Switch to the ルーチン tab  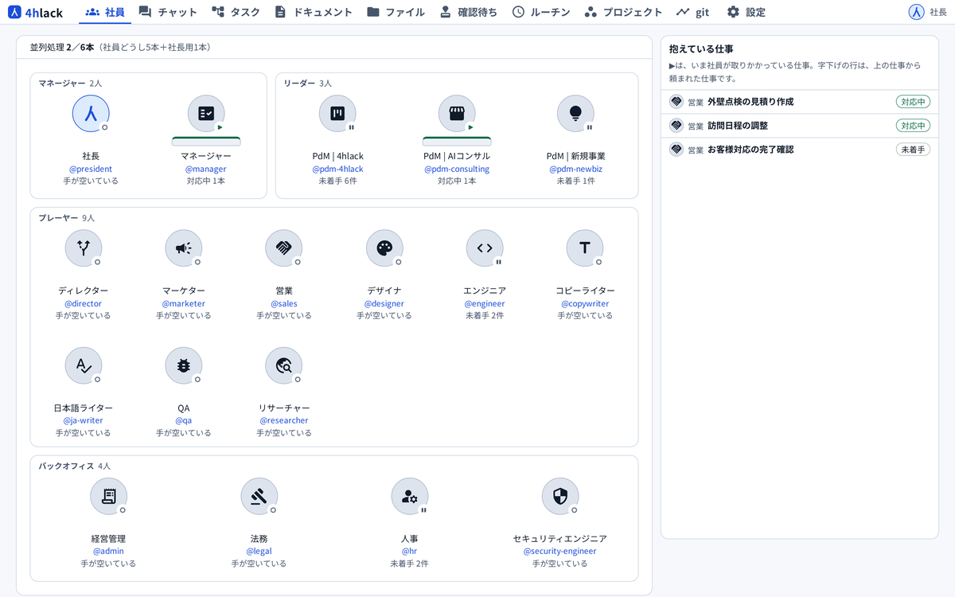click(541, 12)
